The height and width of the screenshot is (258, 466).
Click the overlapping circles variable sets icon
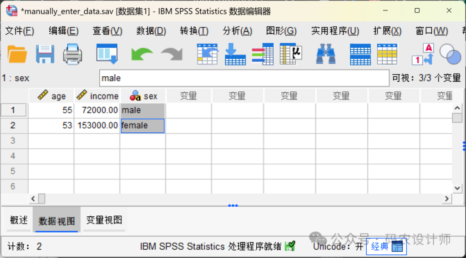[x=450, y=54]
